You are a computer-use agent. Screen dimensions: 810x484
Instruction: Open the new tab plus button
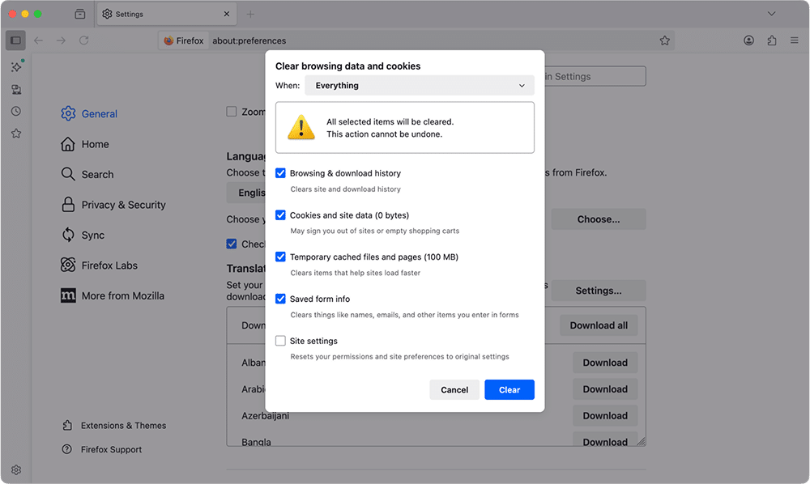coord(250,14)
